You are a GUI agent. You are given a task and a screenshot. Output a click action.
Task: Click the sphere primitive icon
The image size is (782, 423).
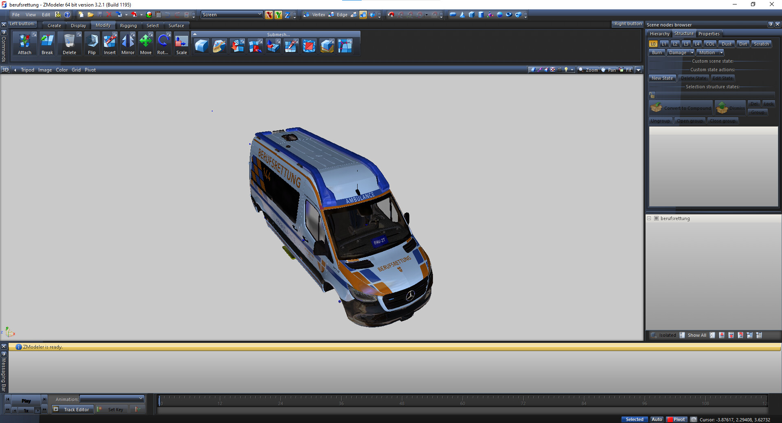click(x=499, y=15)
